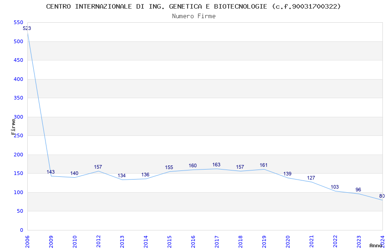Select the 140 data label

[x=74, y=173]
